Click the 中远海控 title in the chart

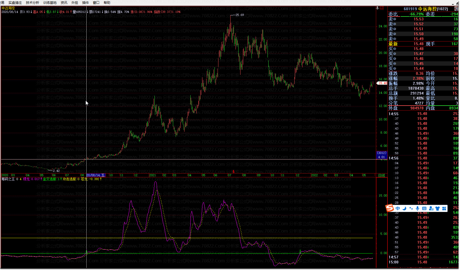pyautogui.click(x=8, y=8)
